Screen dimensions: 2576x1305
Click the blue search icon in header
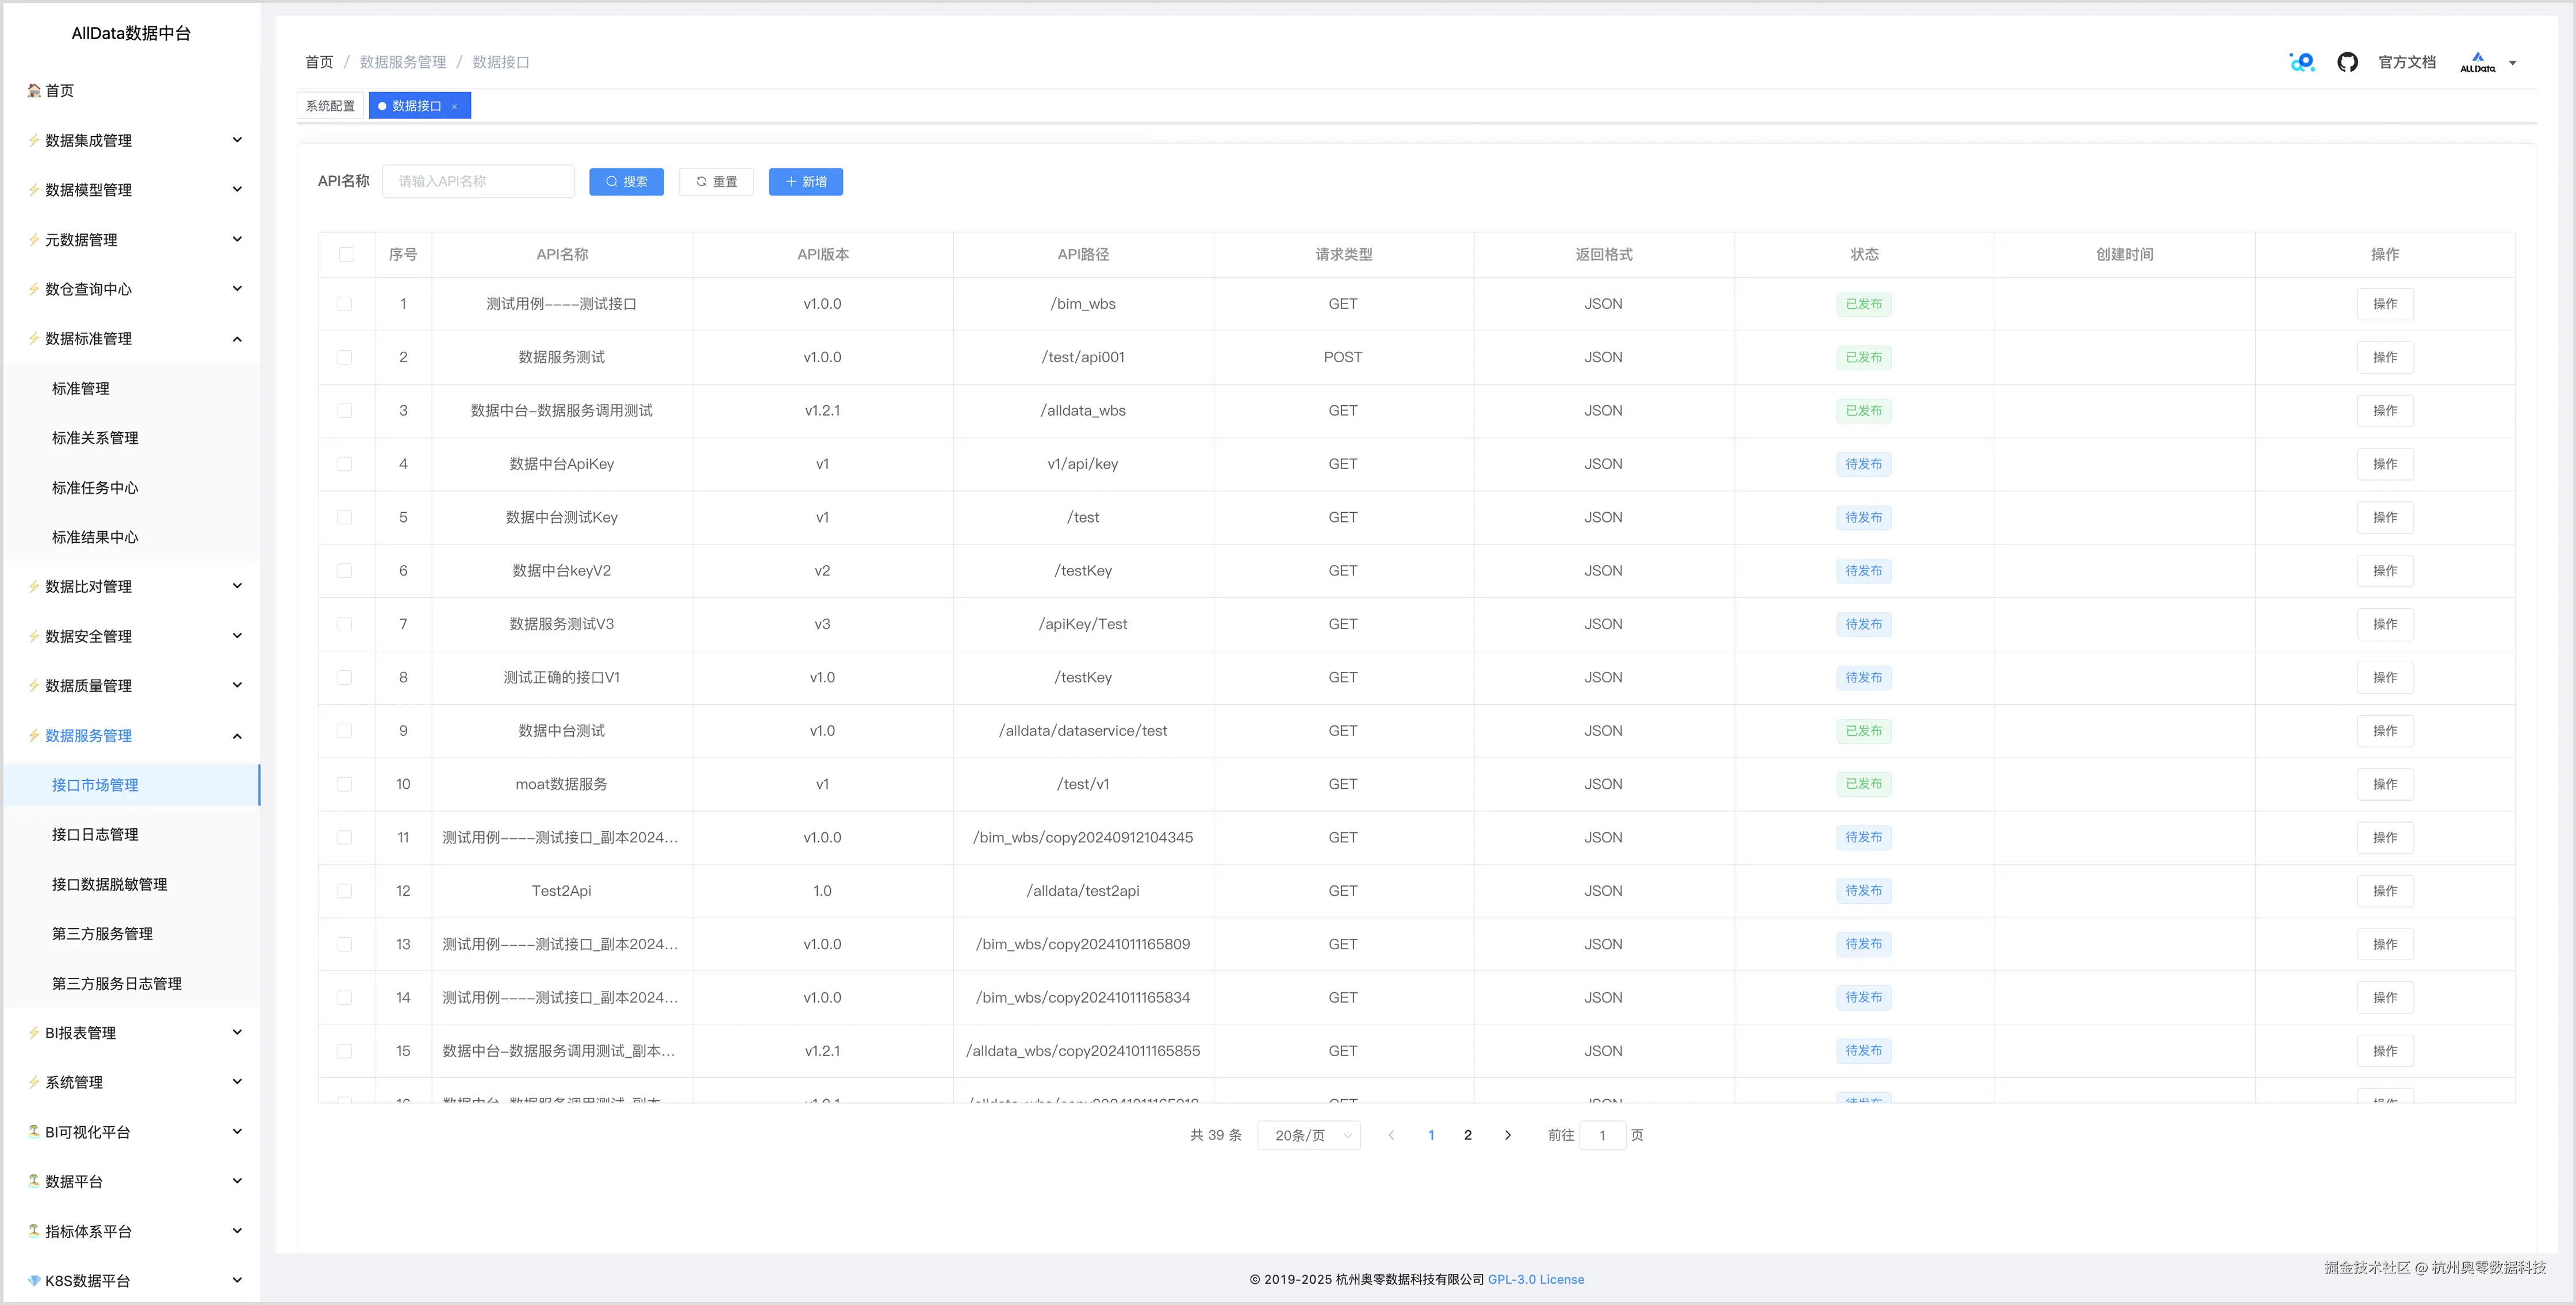coord(2302,62)
